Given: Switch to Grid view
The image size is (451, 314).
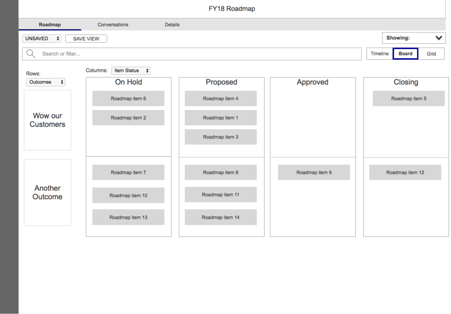Looking at the screenshot, I should click(431, 54).
